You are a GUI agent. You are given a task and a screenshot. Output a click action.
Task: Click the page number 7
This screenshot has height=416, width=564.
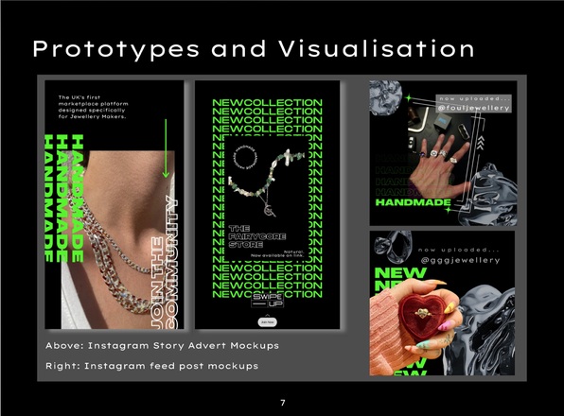(x=283, y=403)
